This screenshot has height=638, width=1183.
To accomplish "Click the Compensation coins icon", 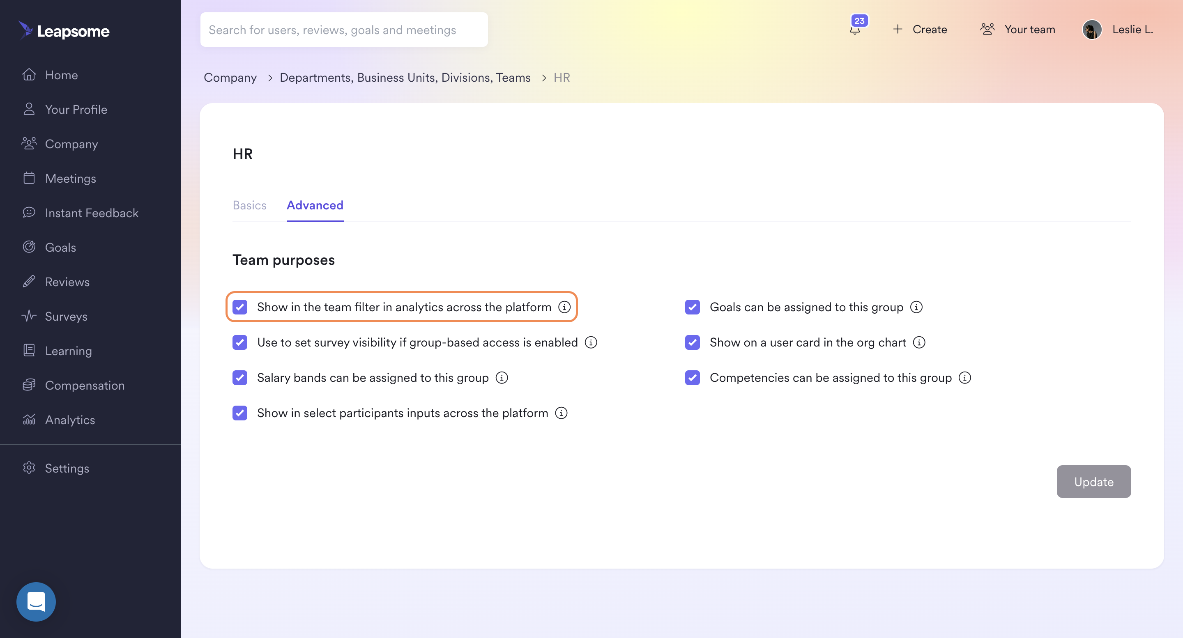I will (29, 385).
